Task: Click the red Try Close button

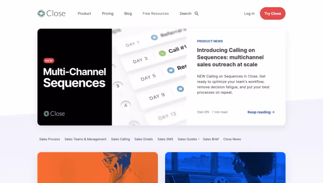Action: click(273, 13)
